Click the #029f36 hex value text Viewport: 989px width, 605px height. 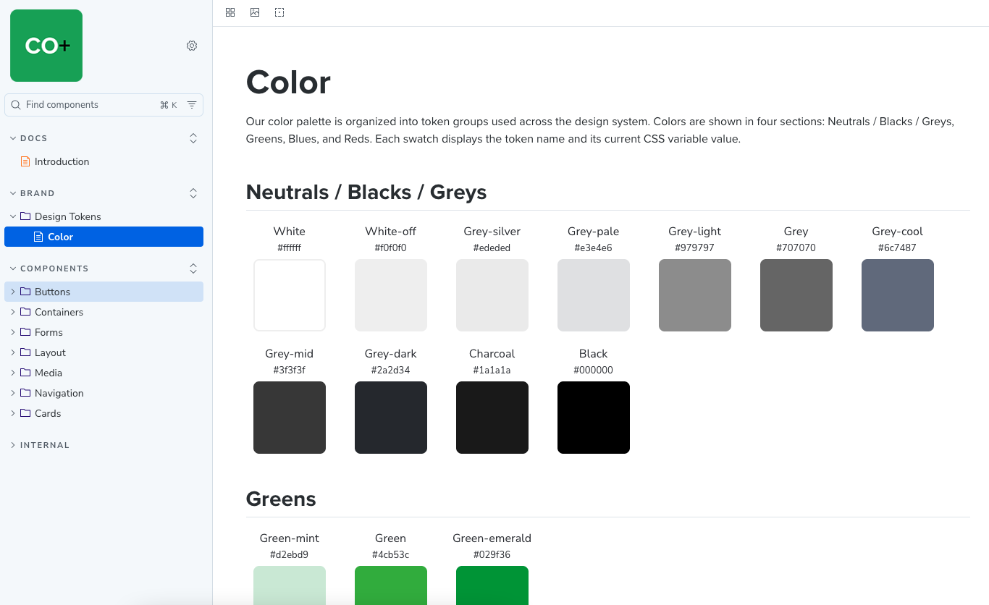[492, 554]
